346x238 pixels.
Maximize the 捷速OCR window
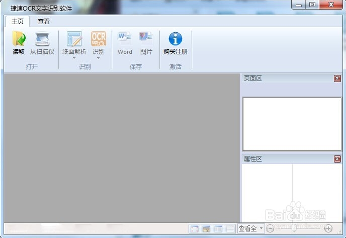(312, 5)
